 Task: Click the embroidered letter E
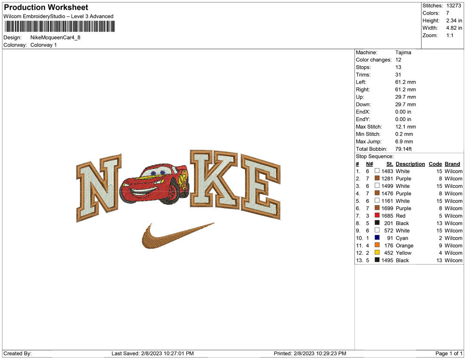click(261, 187)
